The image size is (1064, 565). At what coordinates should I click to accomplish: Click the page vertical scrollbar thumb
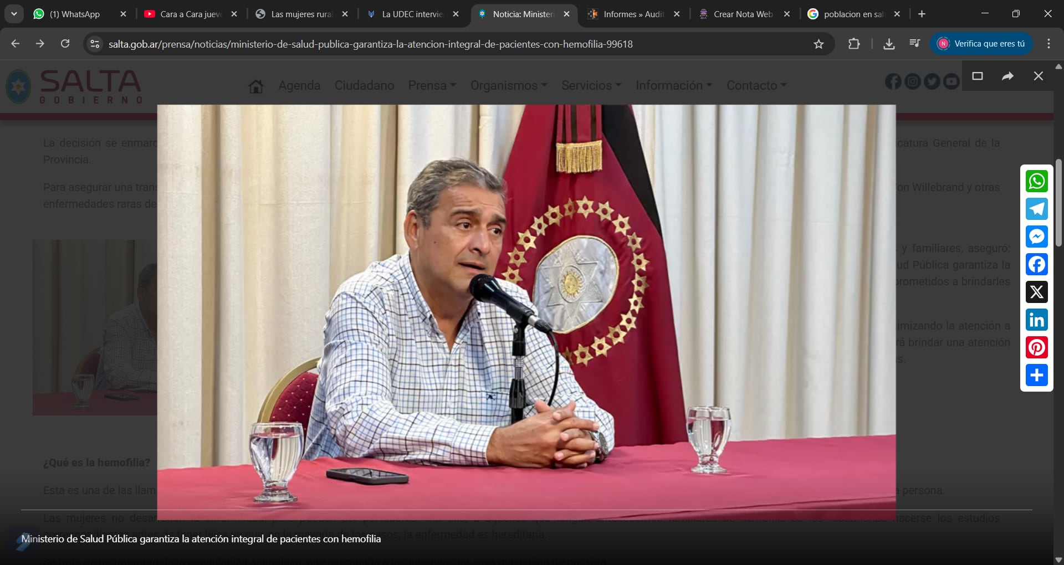pyautogui.click(x=1058, y=202)
